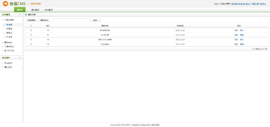Click the 创建时间 column header
Screen dimensions: 270x127
[180, 26]
